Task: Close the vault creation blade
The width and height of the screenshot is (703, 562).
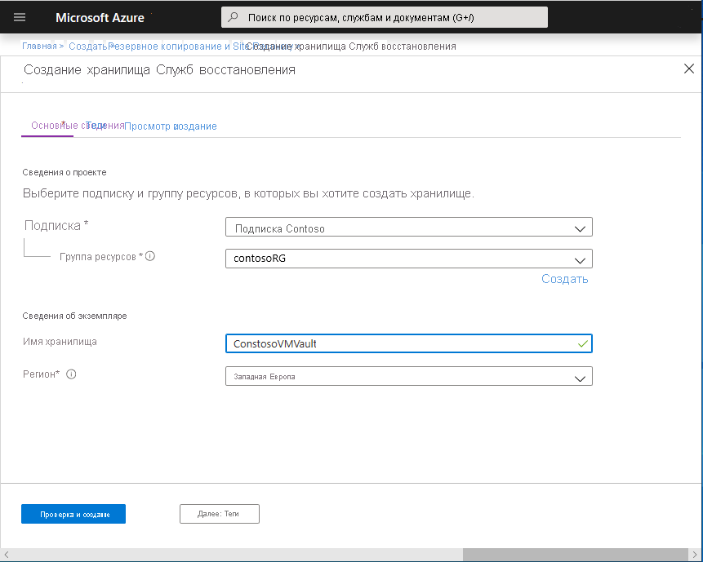Action: tap(689, 69)
